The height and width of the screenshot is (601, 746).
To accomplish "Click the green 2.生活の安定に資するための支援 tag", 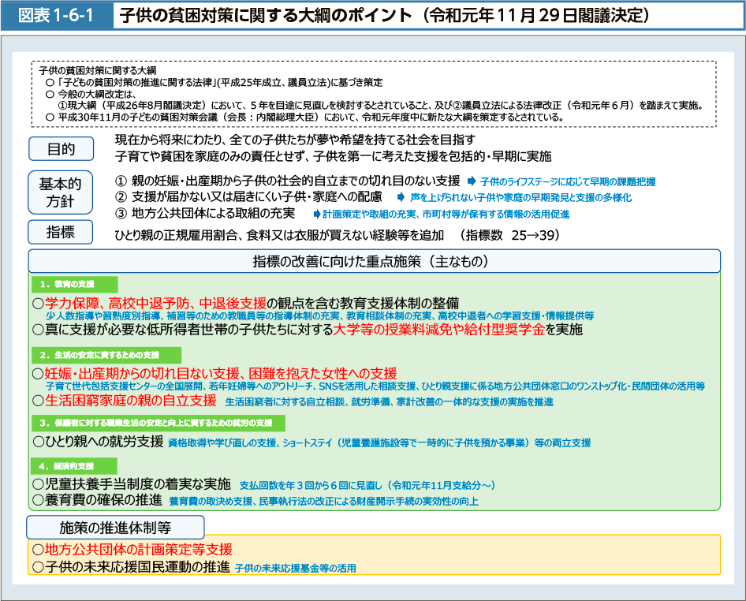I will coord(106,355).
